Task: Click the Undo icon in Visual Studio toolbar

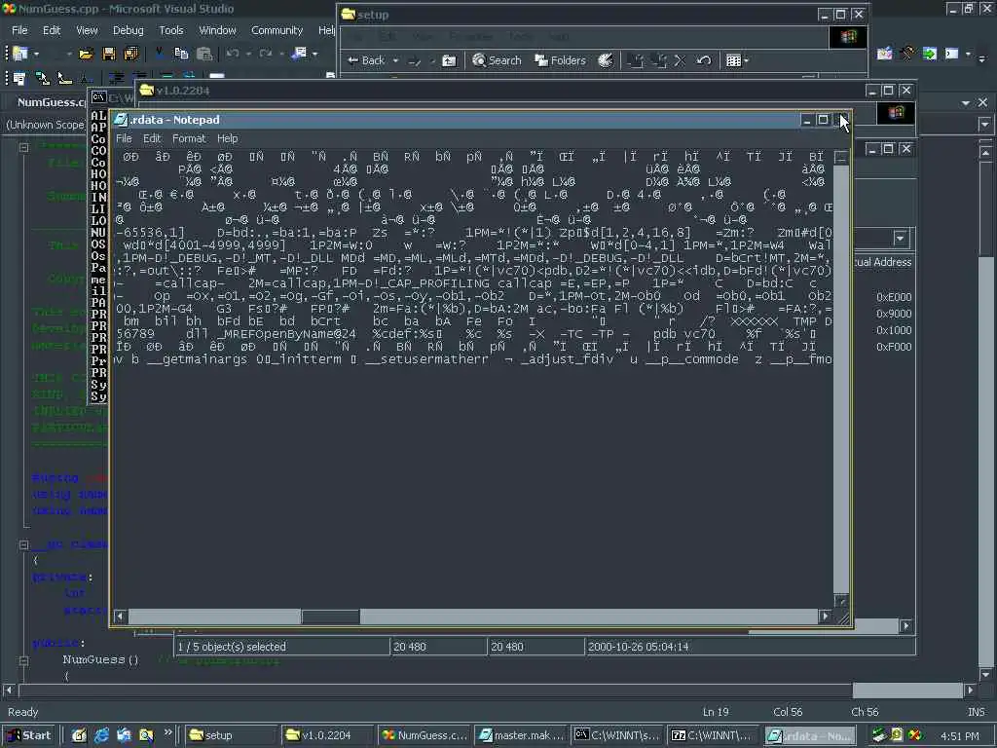Action: 232,55
